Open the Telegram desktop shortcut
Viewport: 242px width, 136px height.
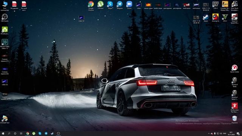(x=119, y=5)
